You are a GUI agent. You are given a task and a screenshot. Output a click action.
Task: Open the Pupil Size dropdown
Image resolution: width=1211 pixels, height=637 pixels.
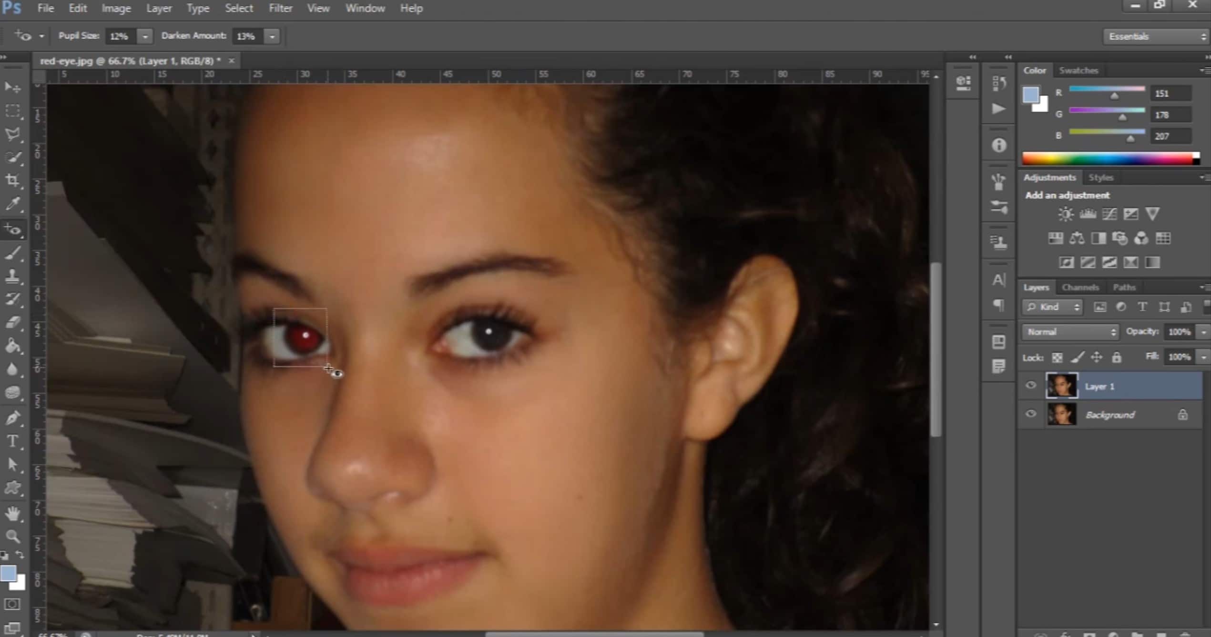(x=145, y=36)
